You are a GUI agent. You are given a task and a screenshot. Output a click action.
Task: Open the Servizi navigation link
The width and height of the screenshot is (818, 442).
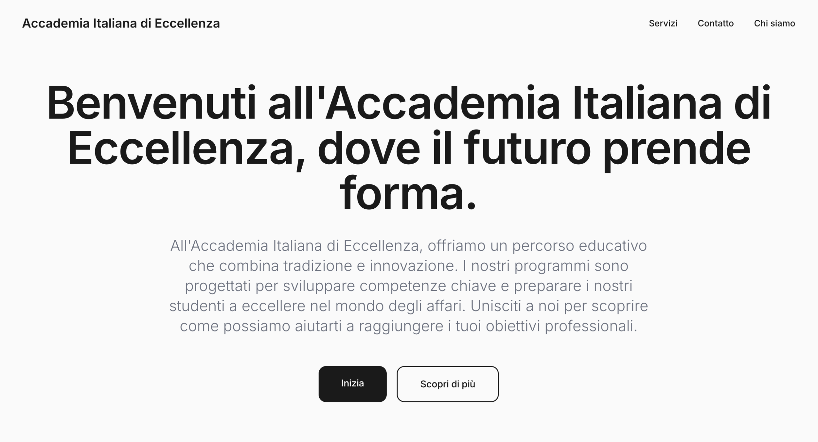coord(663,23)
